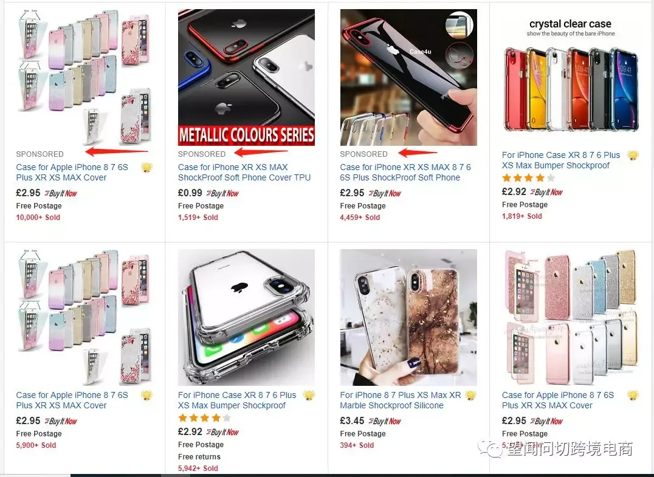Click star rating on bottom row bumper case
The width and height of the screenshot is (654, 477).
point(204,418)
